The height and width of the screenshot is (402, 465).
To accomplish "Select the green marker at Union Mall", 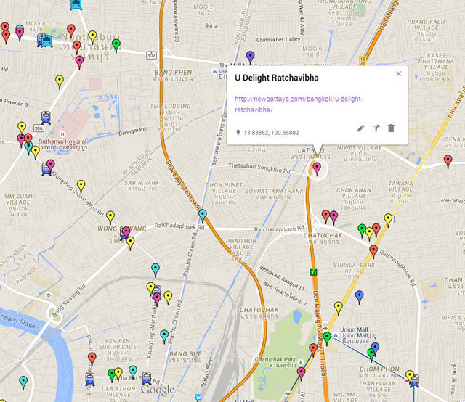I will (327, 339).
